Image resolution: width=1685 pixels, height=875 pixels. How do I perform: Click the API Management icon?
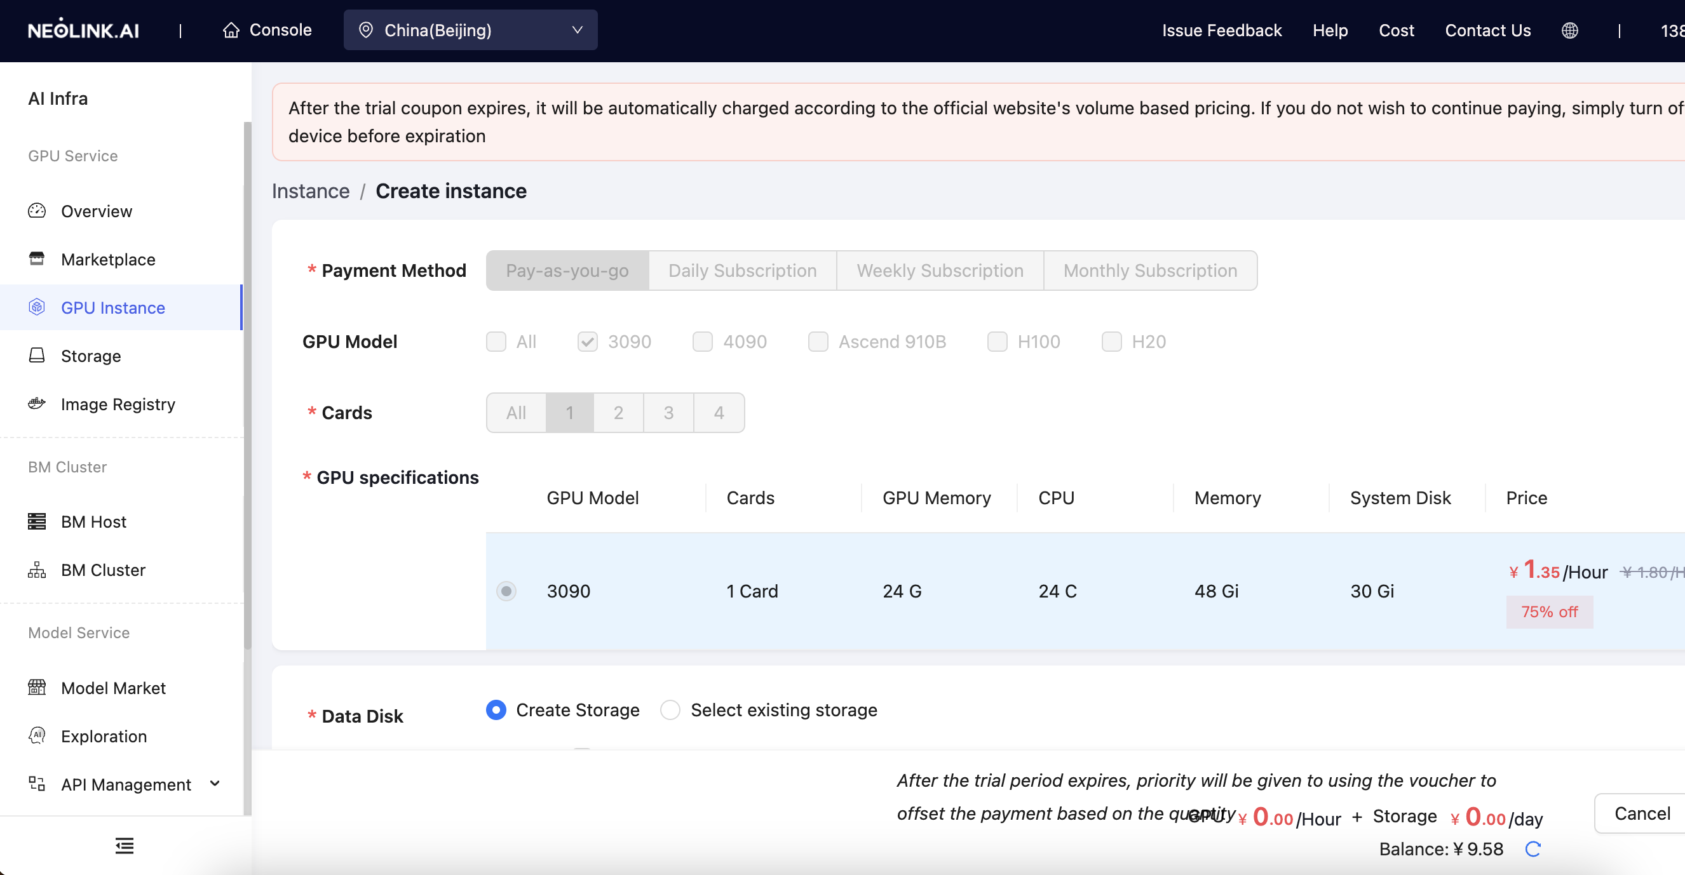(37, 784)
